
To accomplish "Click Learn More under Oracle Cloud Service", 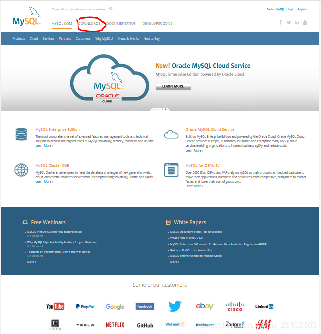I will (x=194, y=151).
